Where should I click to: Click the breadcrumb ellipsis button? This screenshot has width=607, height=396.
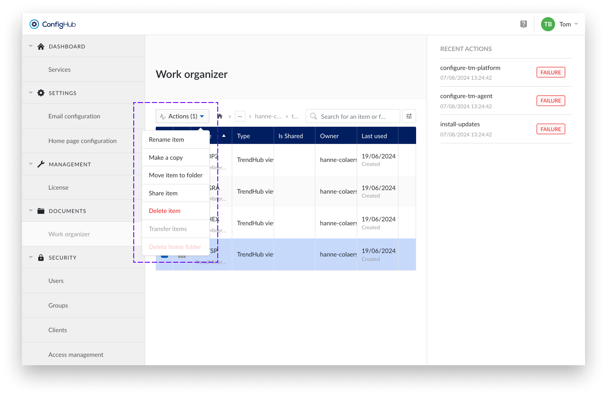point(240,116)
